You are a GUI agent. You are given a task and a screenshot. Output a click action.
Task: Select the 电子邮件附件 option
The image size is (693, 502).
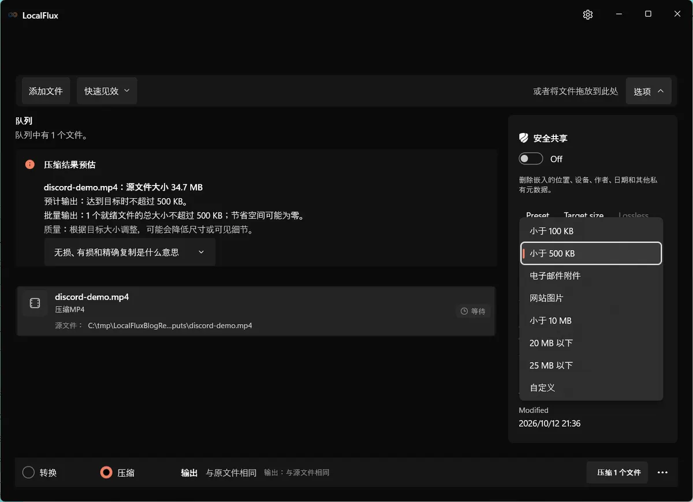click(591, 276)
